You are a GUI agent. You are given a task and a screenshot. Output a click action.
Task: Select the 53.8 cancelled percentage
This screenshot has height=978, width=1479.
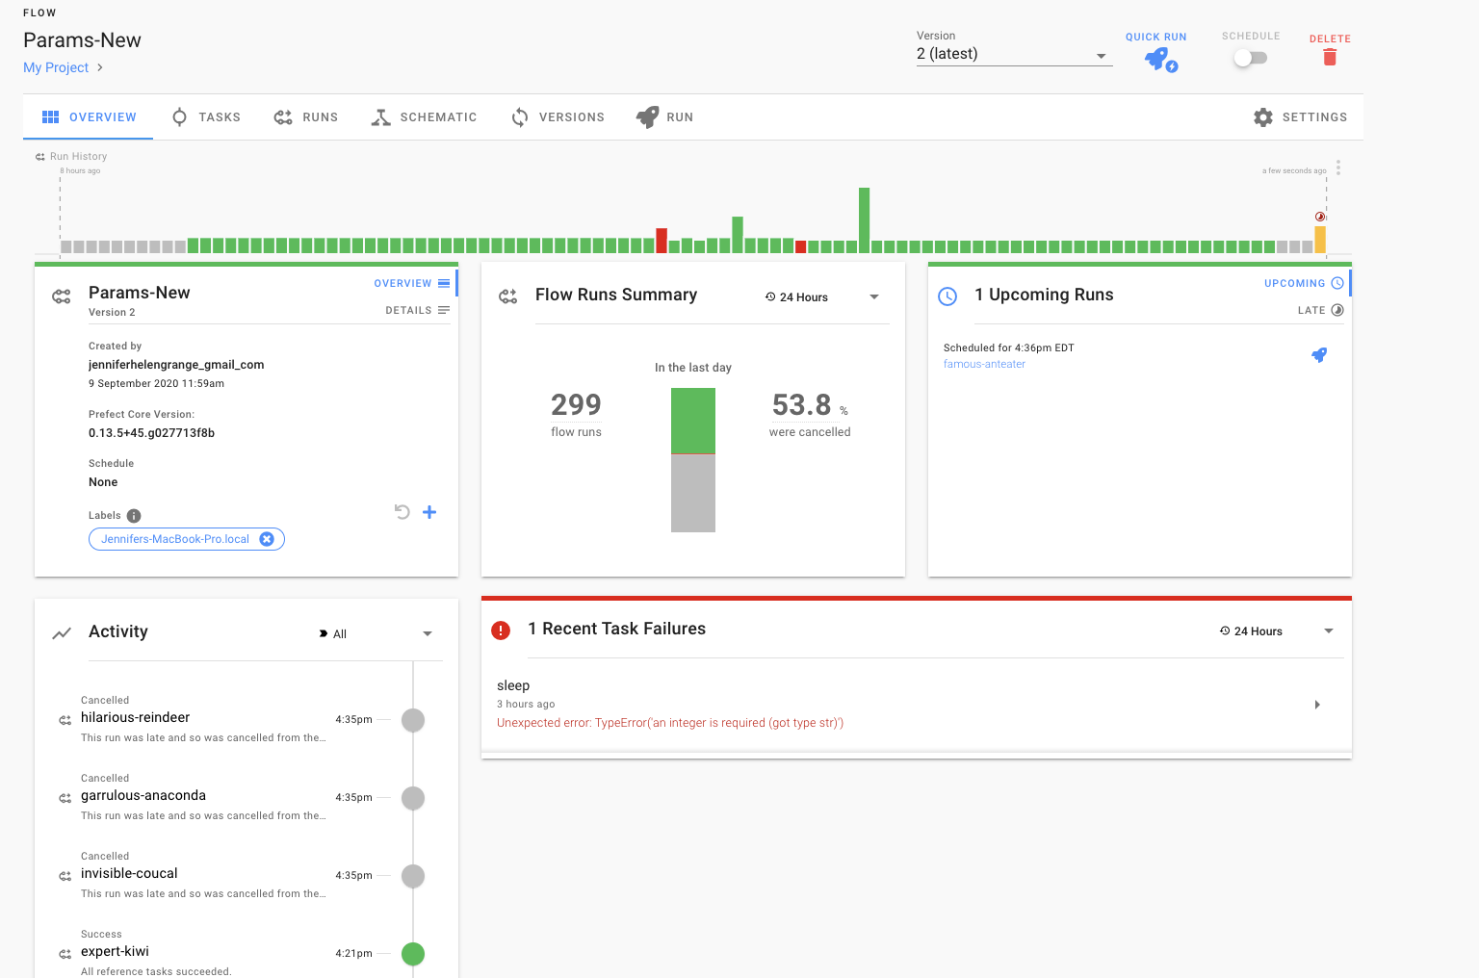[x=801, y=405]
